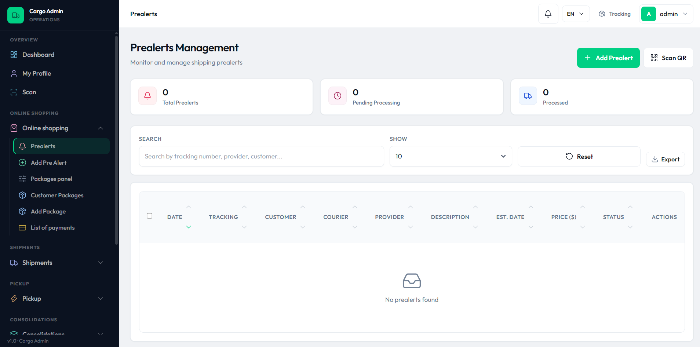This screenshot has height=347, width=700.
Task: Click the Pending Processing clock icon
Action: click(338, 96)
